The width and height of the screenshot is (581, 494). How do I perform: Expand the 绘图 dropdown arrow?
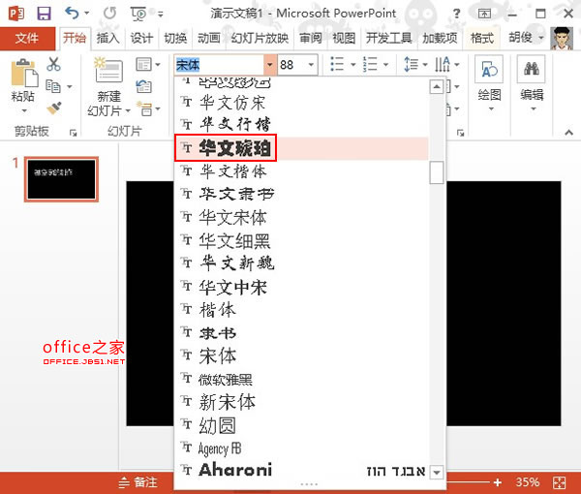(x=491, y=108)
